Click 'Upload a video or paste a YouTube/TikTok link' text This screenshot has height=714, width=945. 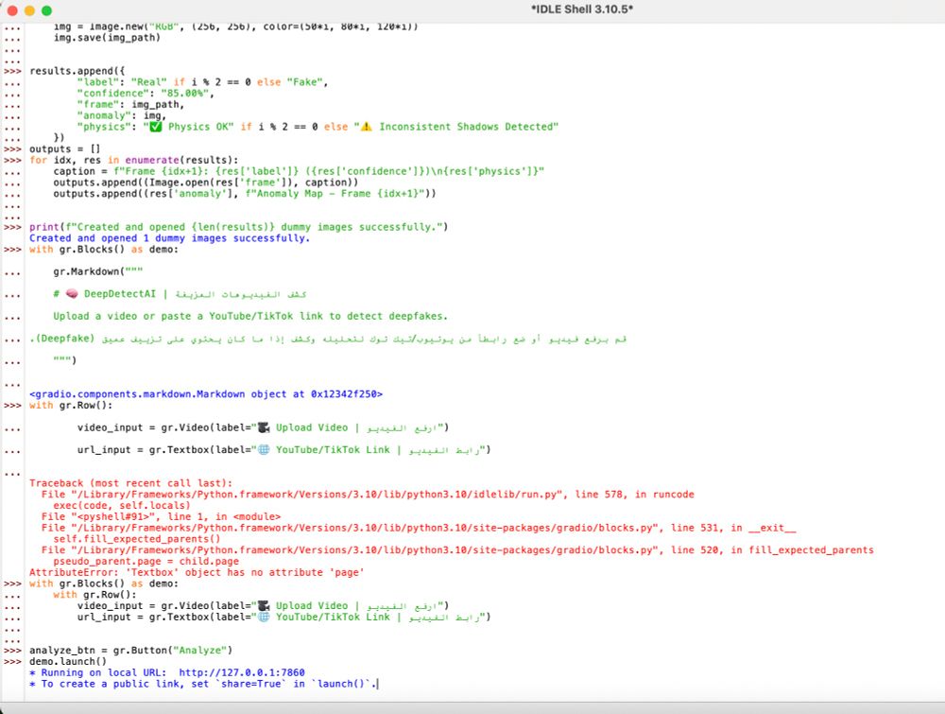250,316
